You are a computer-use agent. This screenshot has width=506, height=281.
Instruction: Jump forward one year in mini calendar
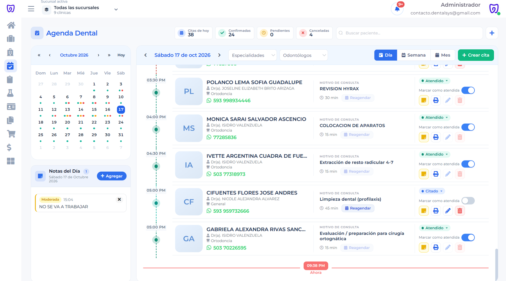point(109,55)
